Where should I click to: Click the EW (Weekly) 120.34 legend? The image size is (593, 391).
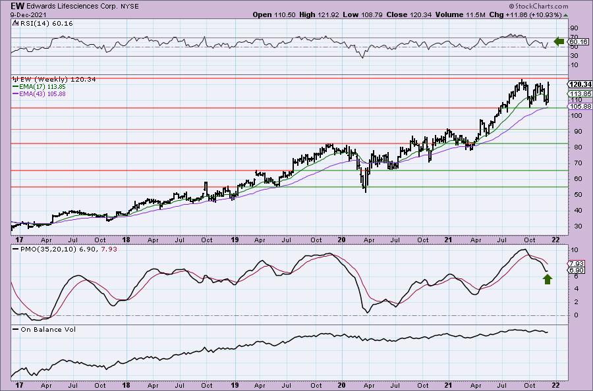(x=57, y=80)
